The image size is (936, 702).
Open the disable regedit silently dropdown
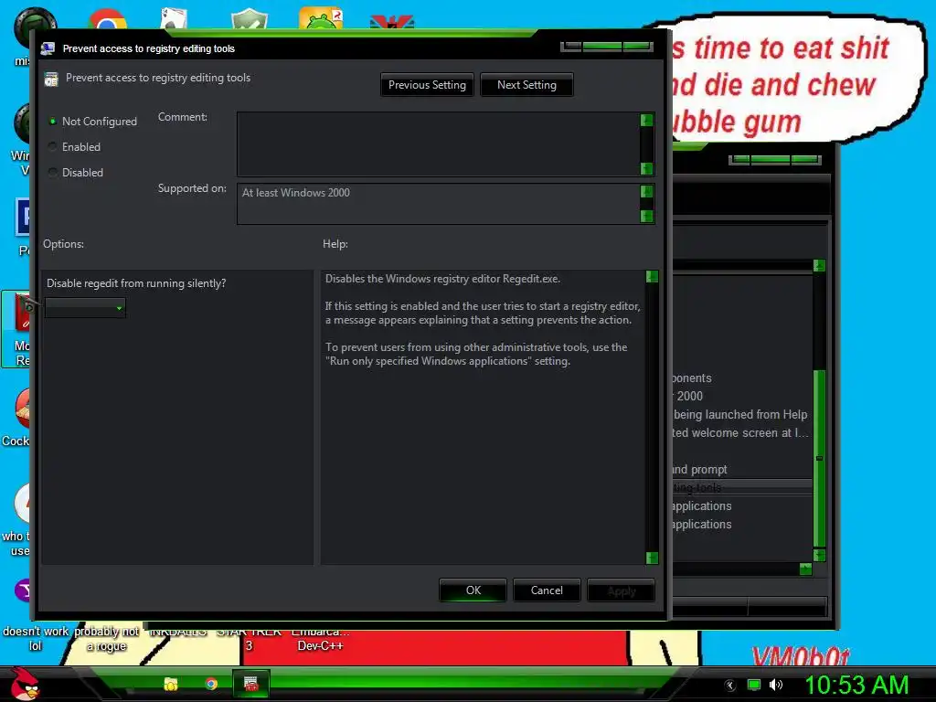(85, 308)
